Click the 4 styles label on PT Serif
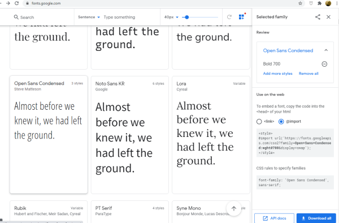Viewport: 339px width, 223px height. [158, 208]
